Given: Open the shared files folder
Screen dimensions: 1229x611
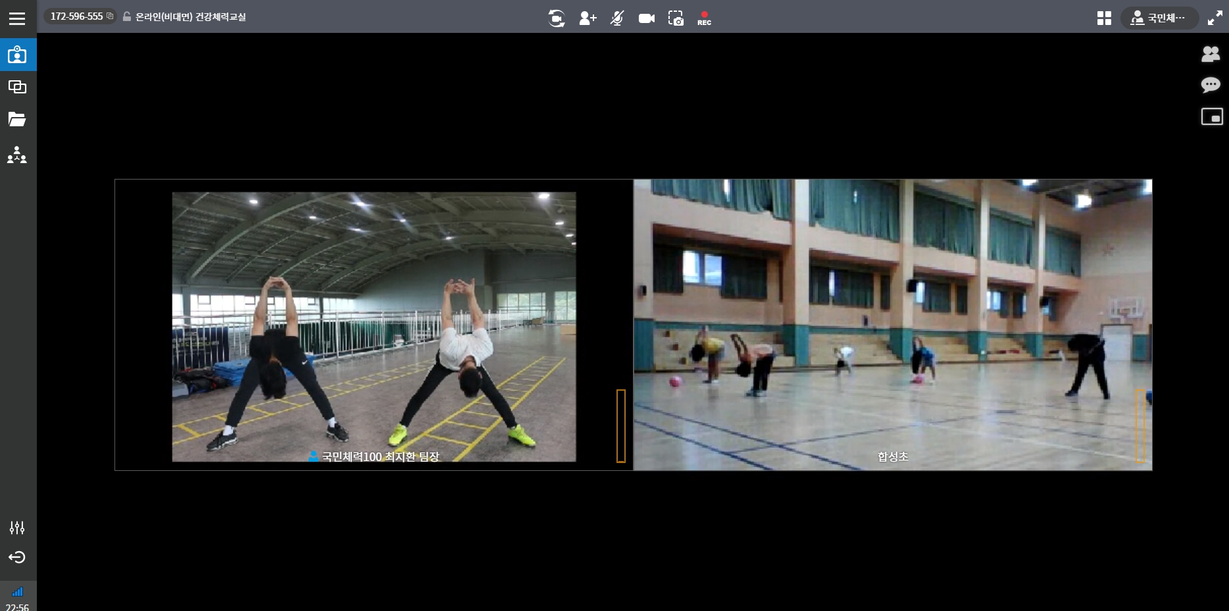Looking at the screenshot, I should (x=18, y=119).
